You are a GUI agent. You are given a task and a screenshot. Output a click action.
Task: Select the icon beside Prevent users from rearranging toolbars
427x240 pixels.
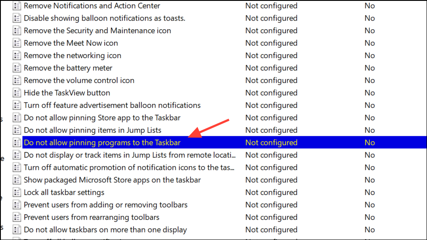tap(17, 217)
